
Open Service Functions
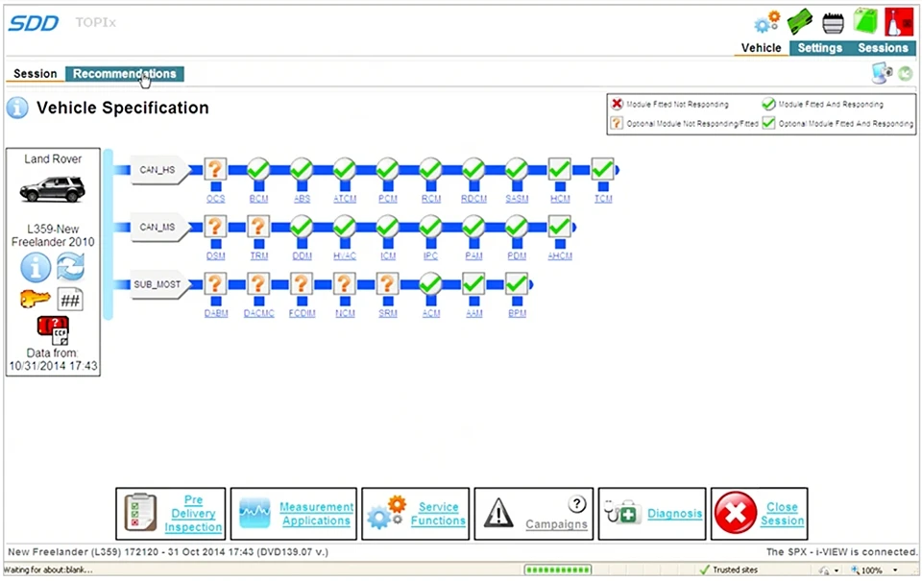click(415, 514)
